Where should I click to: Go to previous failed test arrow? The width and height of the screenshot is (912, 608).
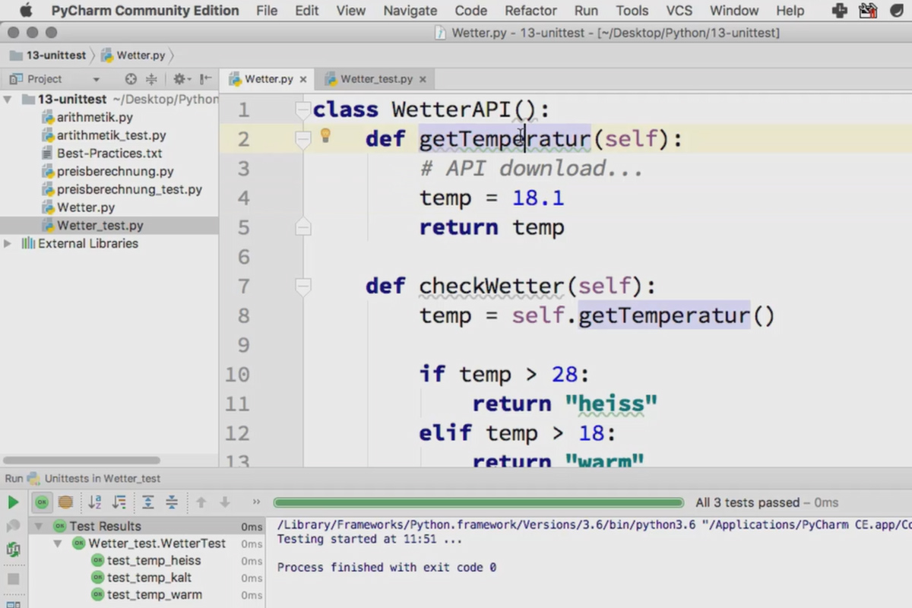201,502
